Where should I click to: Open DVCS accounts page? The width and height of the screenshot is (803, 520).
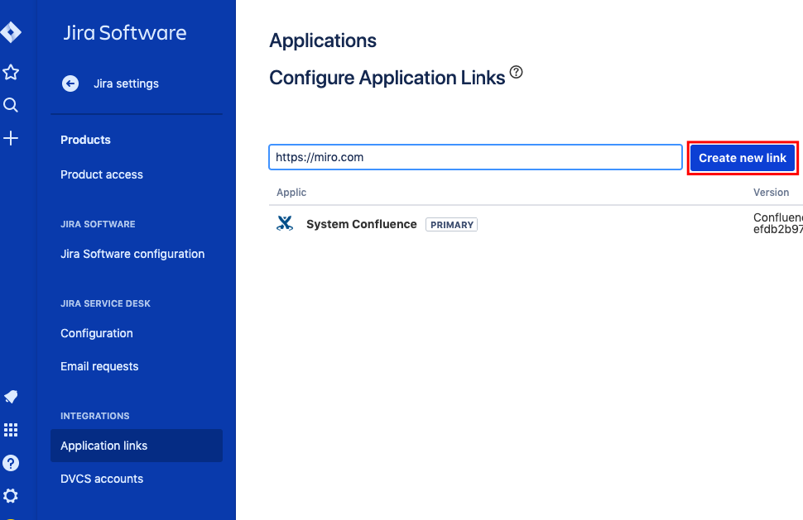[102, 479]
